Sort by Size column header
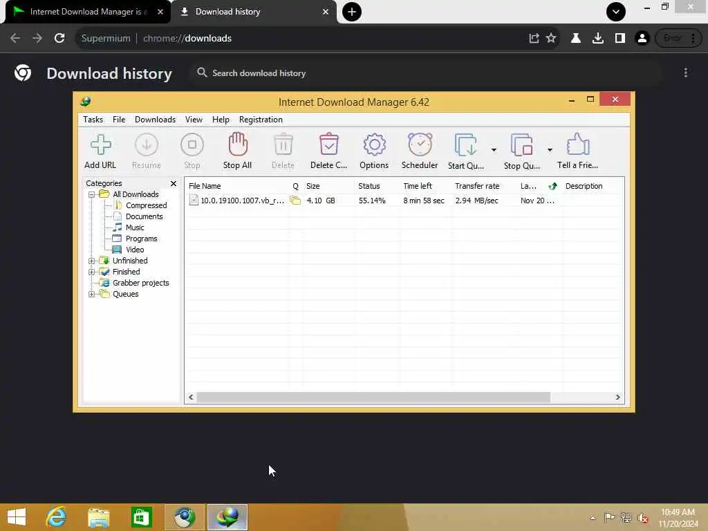This screenshot has height=531, width=708. click(x=313, y=186)
